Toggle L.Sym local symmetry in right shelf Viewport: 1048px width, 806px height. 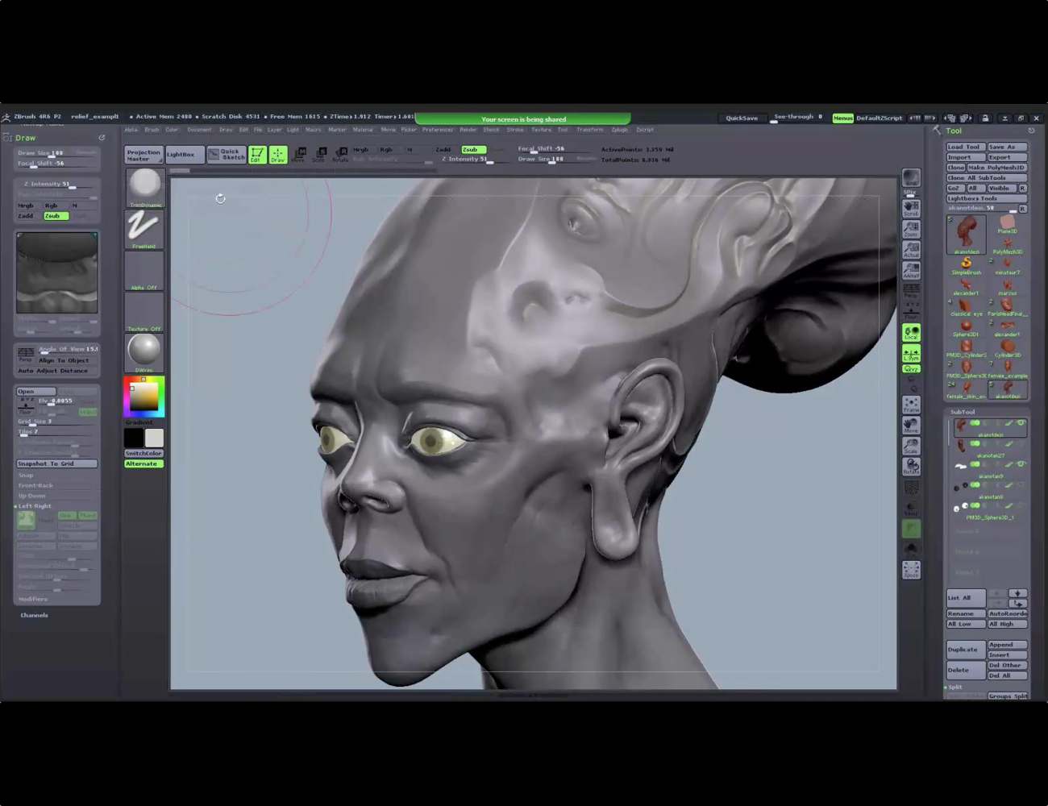click(x=911, y=353)
